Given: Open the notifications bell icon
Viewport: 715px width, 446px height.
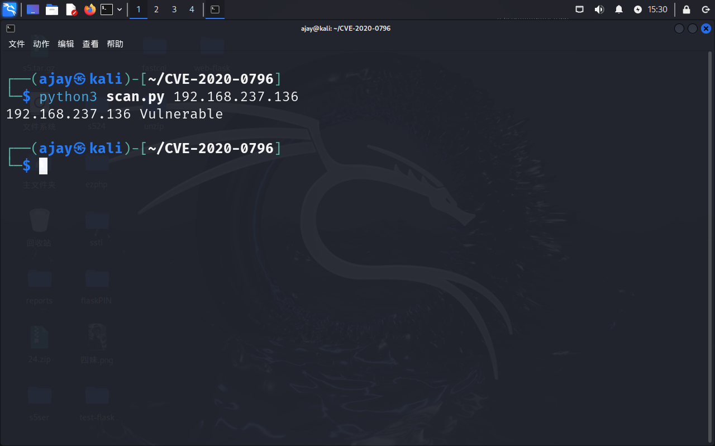Looking at the screenshot, I should [x=618, y=10].
